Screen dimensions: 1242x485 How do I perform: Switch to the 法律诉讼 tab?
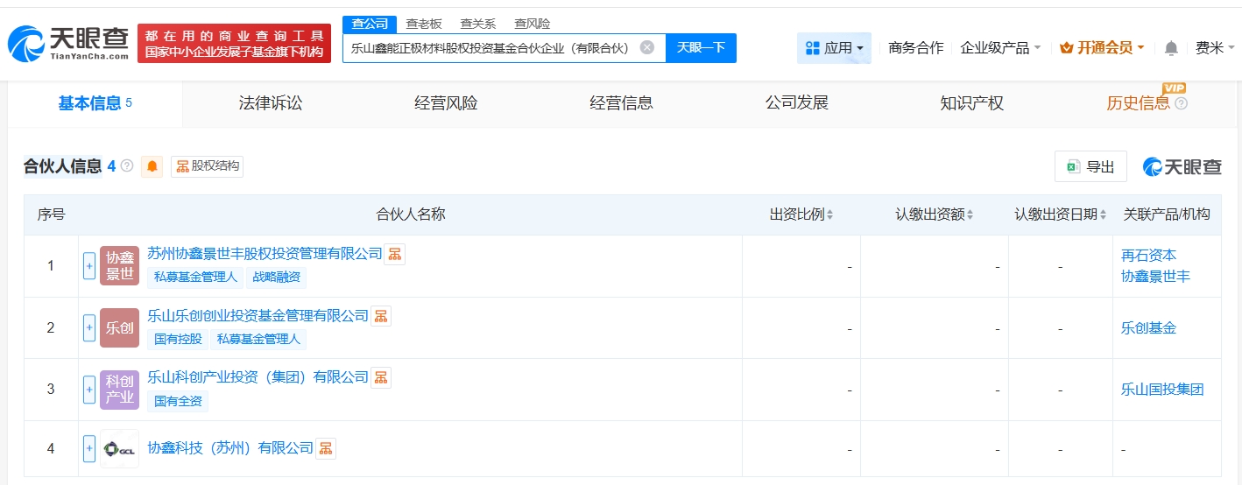tap(271, 103)
